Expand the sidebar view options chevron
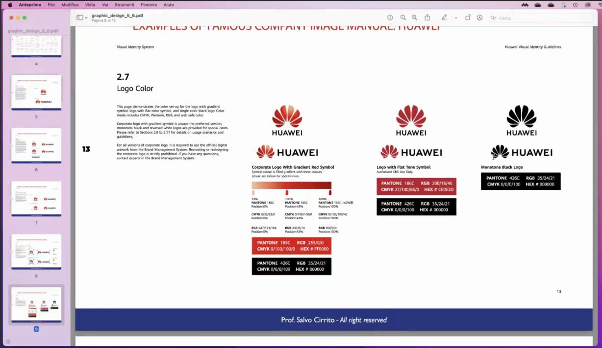Image resolution: width=602 pixels, height=348 pixels. coord(86,18)
